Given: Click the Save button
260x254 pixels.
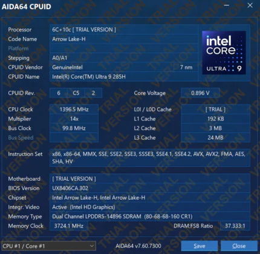Looking at the screenshot, I should pos(200,246).
